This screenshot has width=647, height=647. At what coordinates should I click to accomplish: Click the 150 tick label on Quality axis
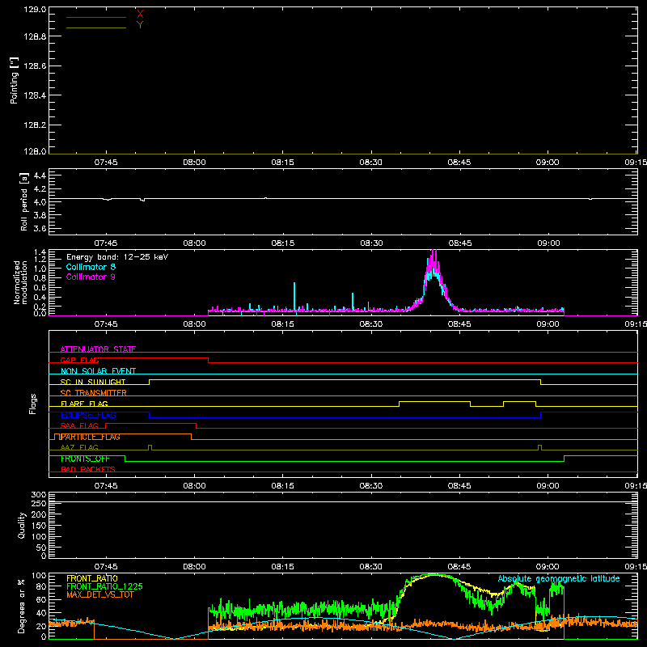[x=39, y=526]
